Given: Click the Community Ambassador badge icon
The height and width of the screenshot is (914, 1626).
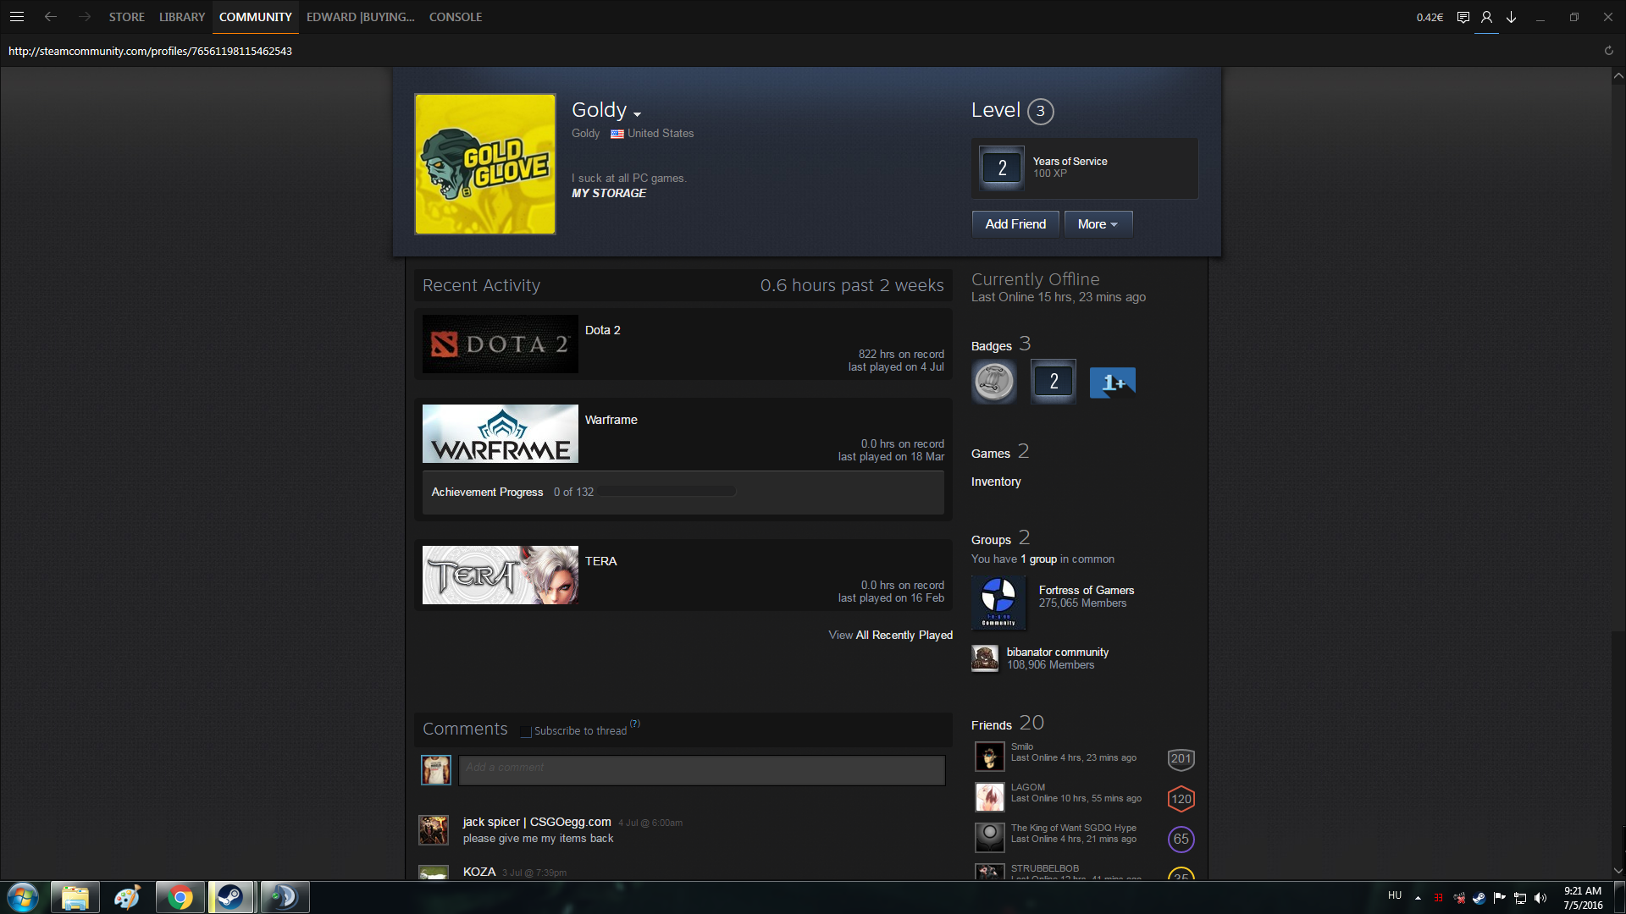Looking at the screenshot, I should [x=993, y=382].
